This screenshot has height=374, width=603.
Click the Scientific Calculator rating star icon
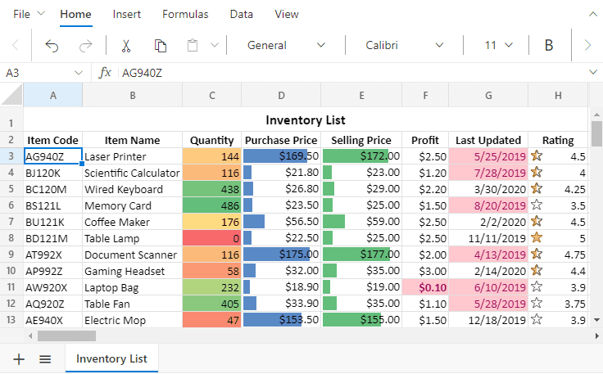[x=537, y=172]
